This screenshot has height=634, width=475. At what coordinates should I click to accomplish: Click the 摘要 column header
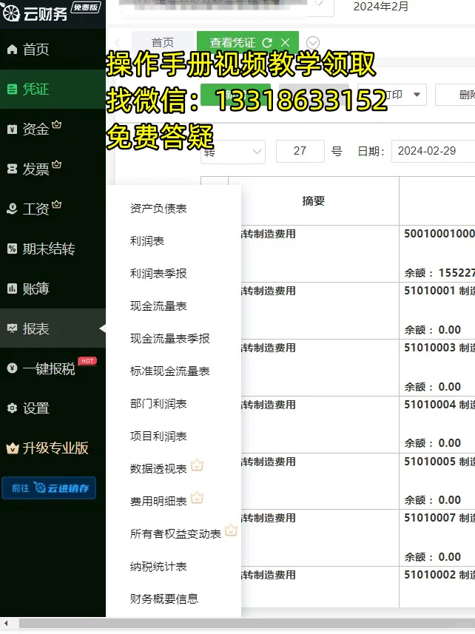[314, 201]
